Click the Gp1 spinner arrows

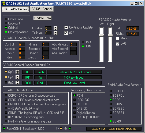click(17, 77)
